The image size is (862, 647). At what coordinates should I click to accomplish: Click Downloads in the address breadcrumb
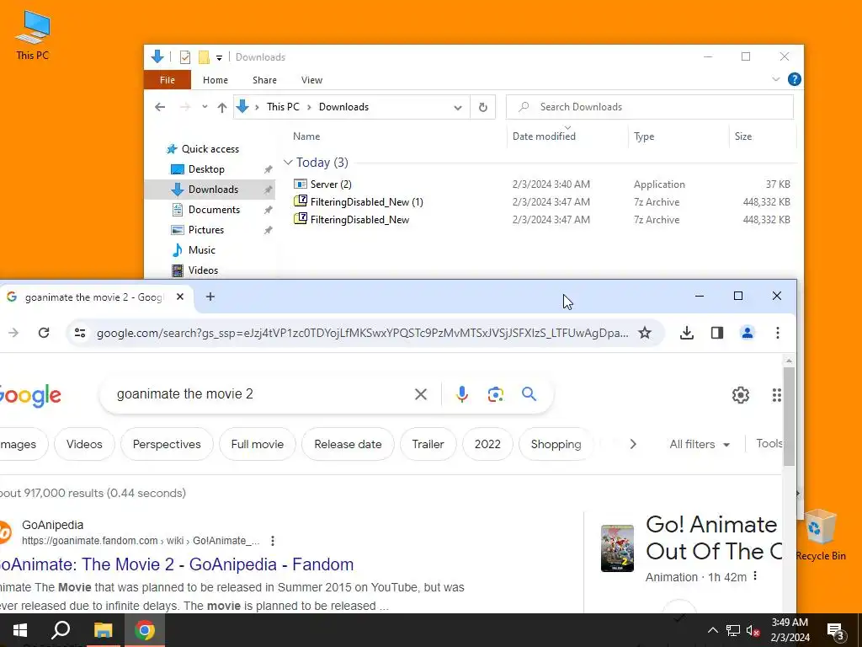(343, 107)
